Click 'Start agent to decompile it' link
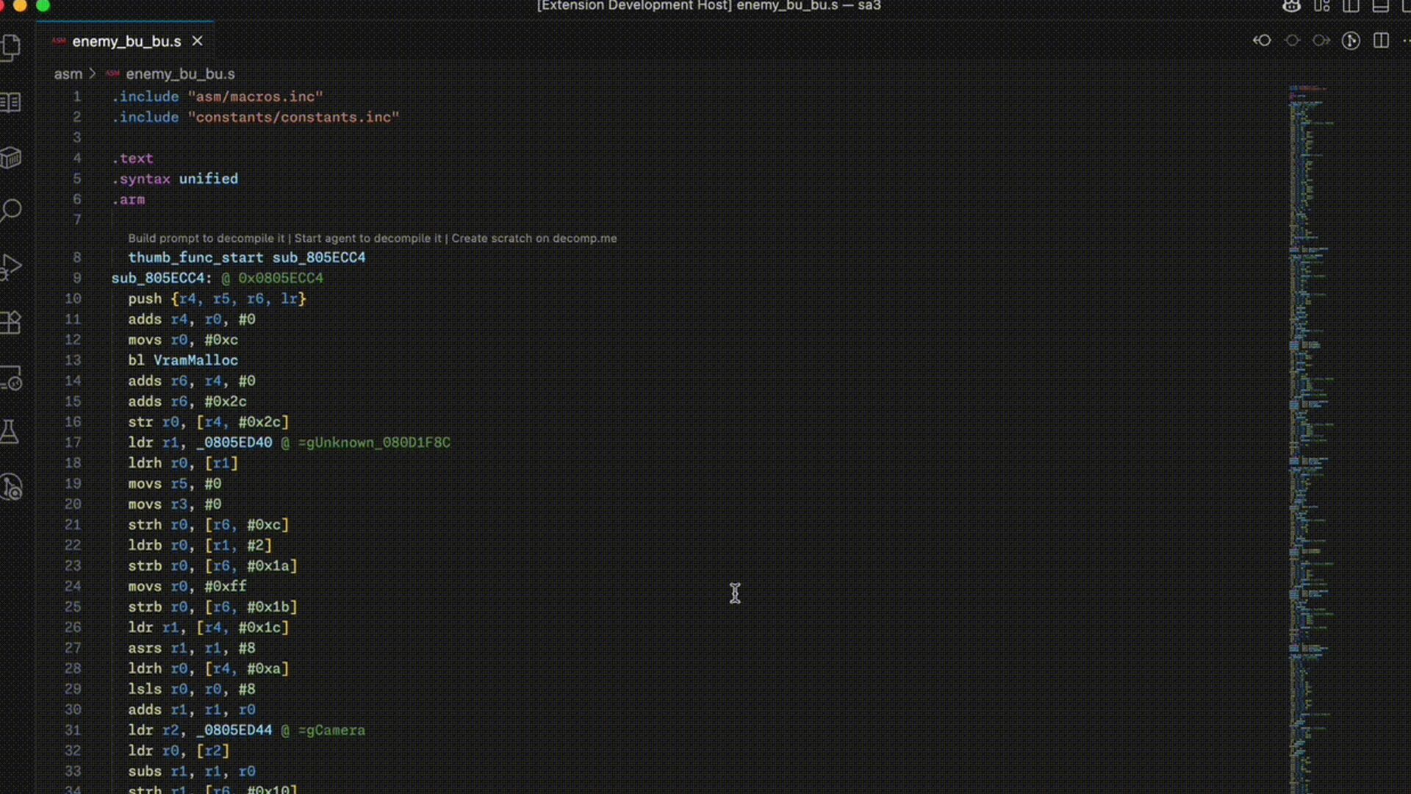 point(367,238)
